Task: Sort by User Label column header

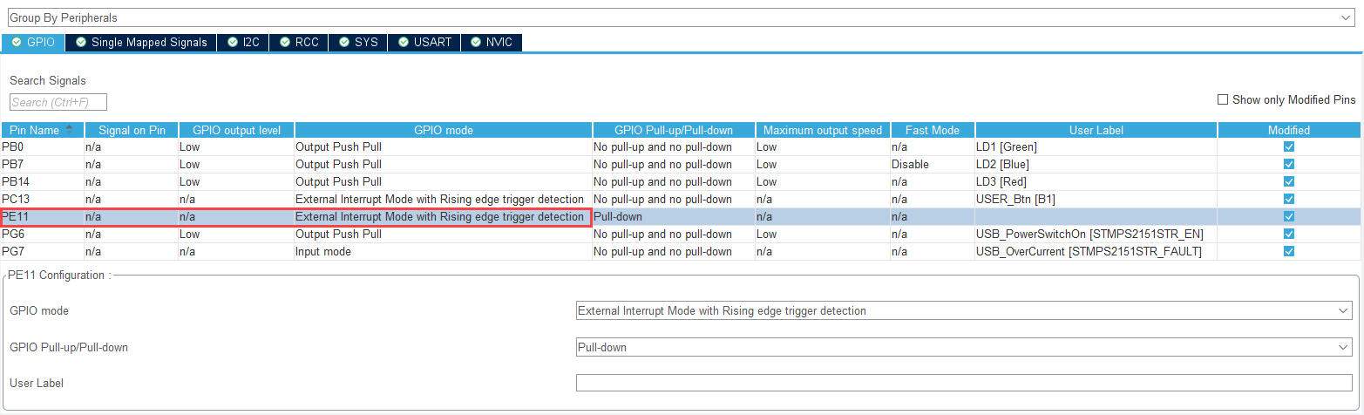Action: pos(1096,130)
